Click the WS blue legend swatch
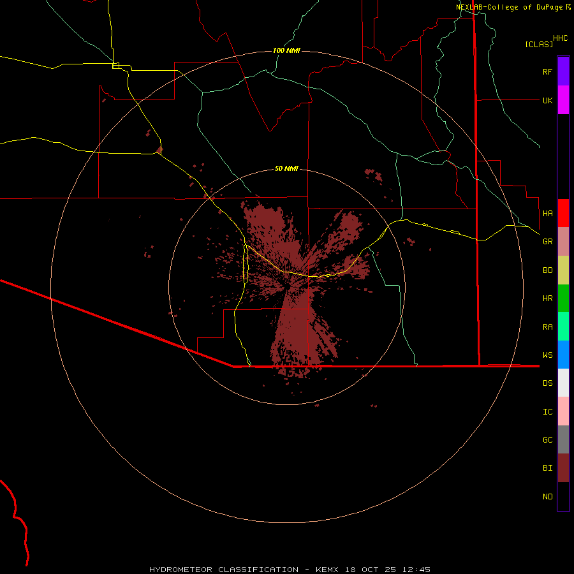Viewport: 574px width, 574px height. [563, 355]
